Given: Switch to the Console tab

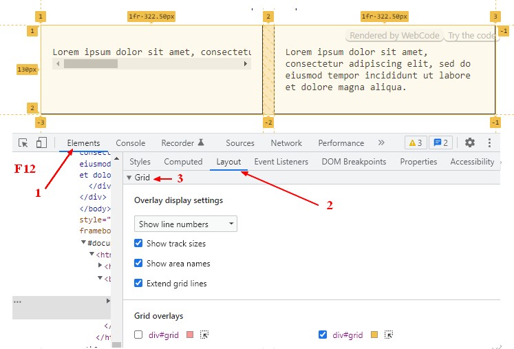Looking at the screenshot, I should 130,143.
